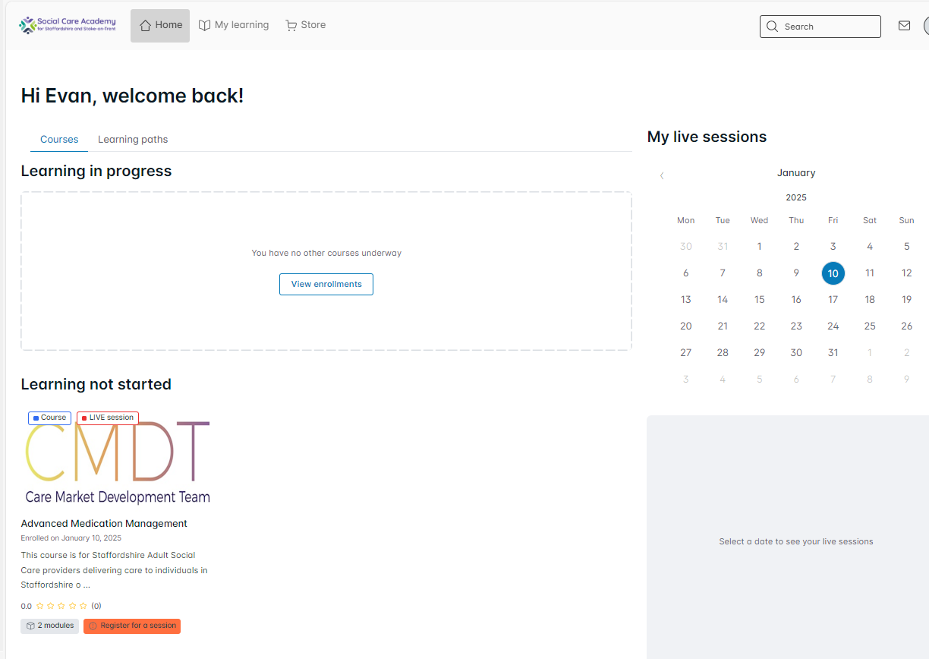Open the Home navigation item
This screenshot has width=929, height=659.
160,25
